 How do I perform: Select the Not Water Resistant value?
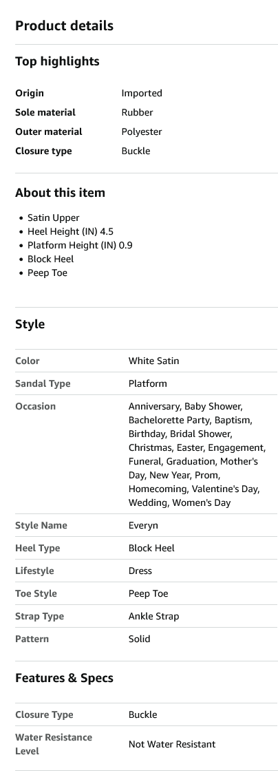click(172, 744)
